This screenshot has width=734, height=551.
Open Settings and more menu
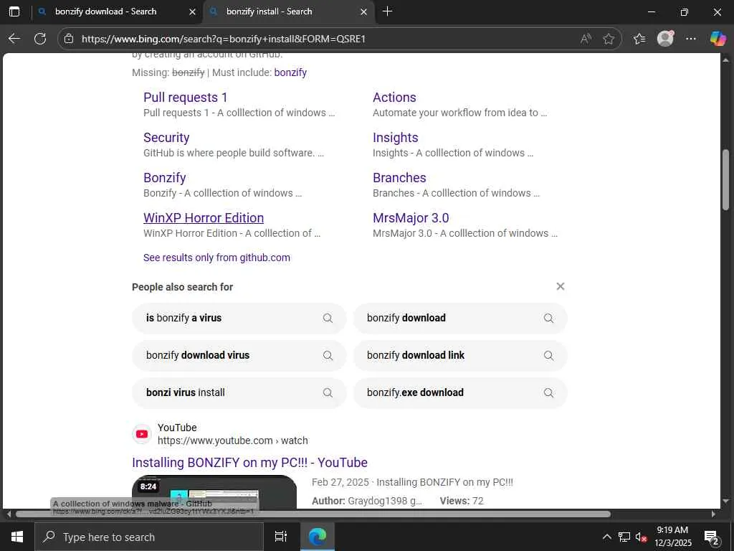(691, 39)
